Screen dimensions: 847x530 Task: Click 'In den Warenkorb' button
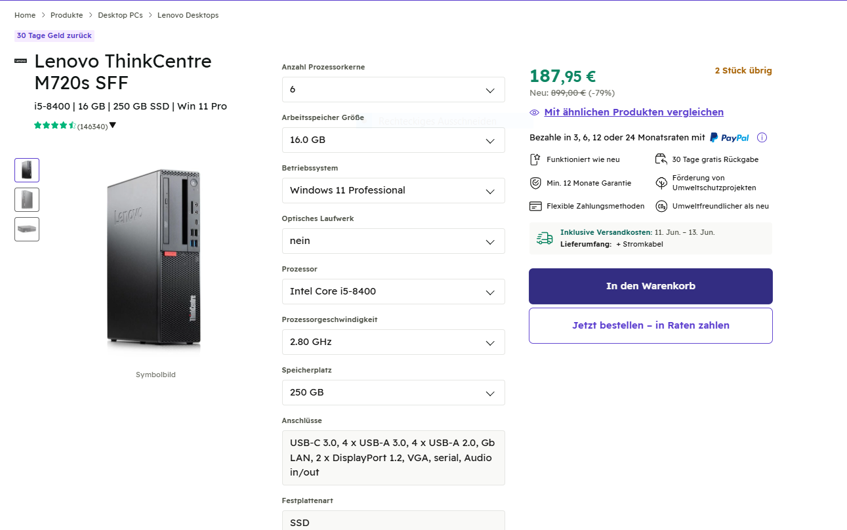651,286
